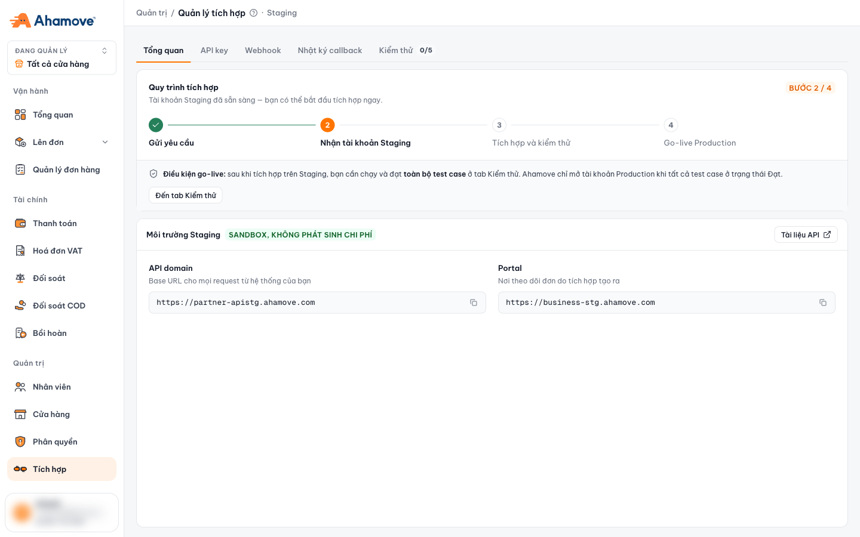Switch to the API key tab
Image resolution: width=860 pixels, height=537 pixels.
[x=214, y=51]
